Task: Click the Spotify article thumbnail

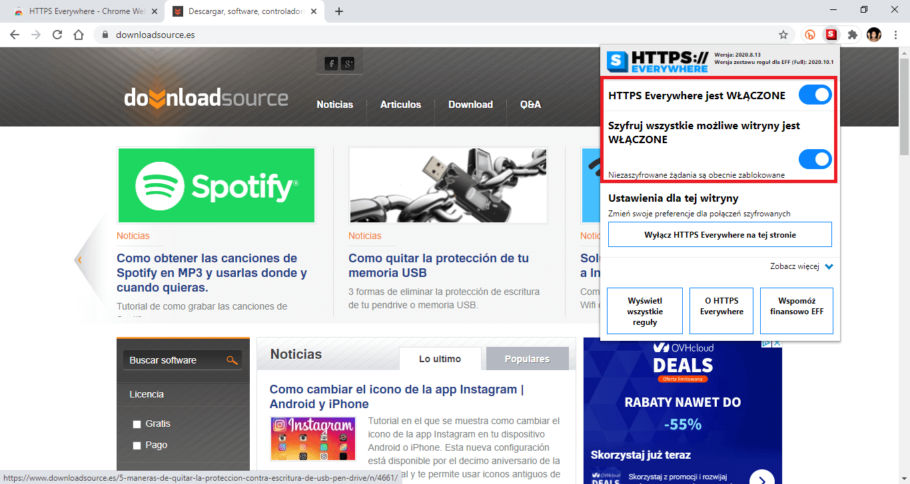Action: pyautogui.click(x=216, y=186)
